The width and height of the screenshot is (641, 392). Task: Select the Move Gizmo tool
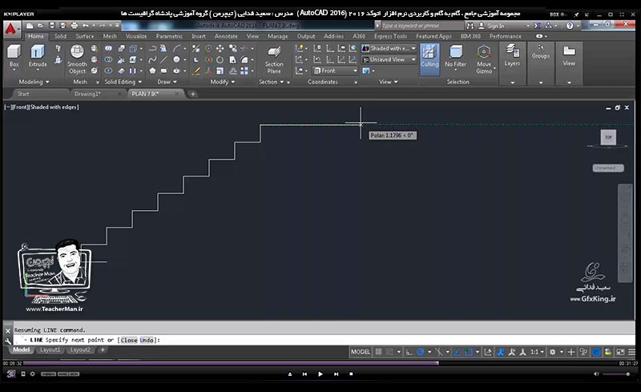pos(484,59)
